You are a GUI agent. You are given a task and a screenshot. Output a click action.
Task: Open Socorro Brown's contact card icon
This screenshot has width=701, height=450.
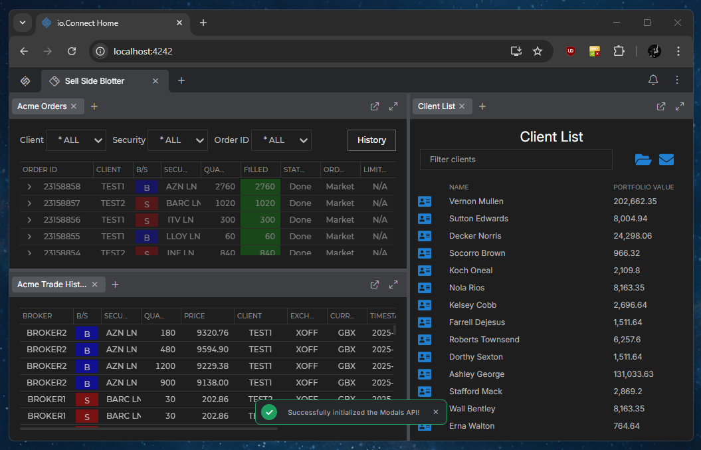pyautogui.click(x=425, y=254)
